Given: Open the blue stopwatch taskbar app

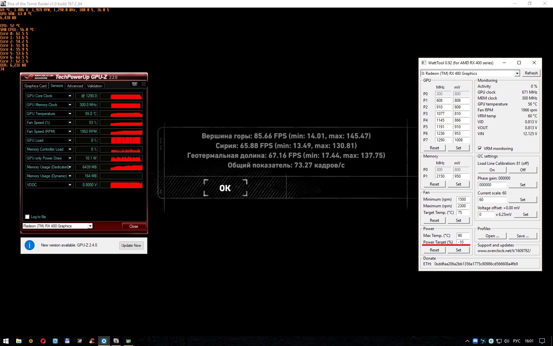Looking at the screenshot, I should pos(55,341).
